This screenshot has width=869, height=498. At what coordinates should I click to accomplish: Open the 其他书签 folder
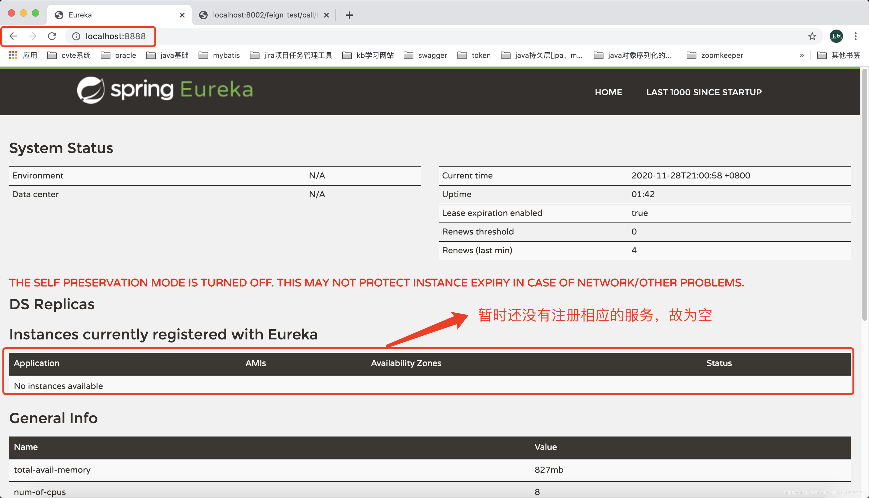(x=839, y=55)
